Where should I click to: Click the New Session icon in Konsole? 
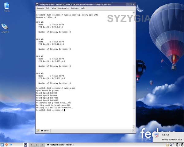[38, 130]
